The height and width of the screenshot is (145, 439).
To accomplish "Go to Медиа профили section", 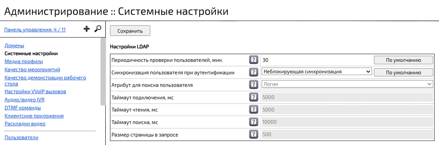I will [x=24, y=61].
